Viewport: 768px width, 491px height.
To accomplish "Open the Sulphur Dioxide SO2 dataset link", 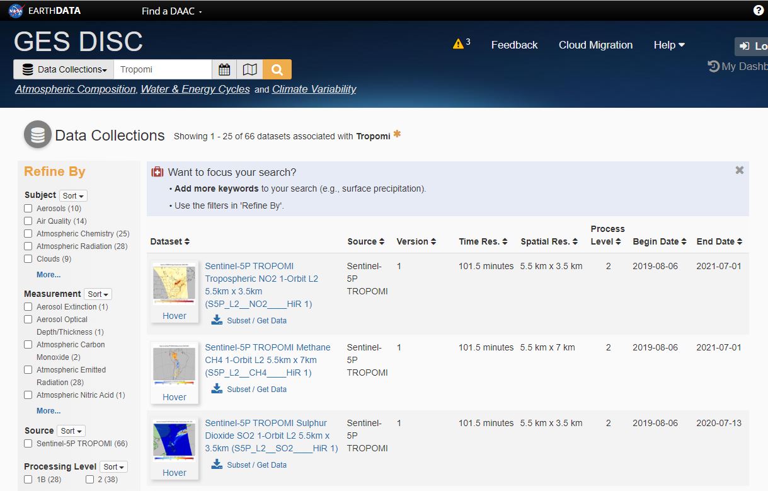I will (272, 436).
